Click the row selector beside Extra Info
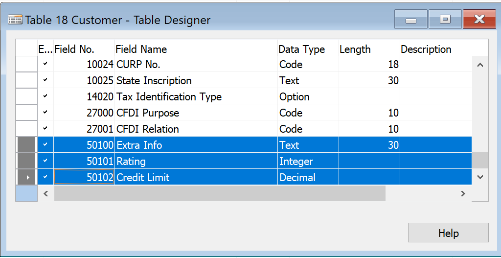This screenshot has height=258, width=501. pos(26,145)
